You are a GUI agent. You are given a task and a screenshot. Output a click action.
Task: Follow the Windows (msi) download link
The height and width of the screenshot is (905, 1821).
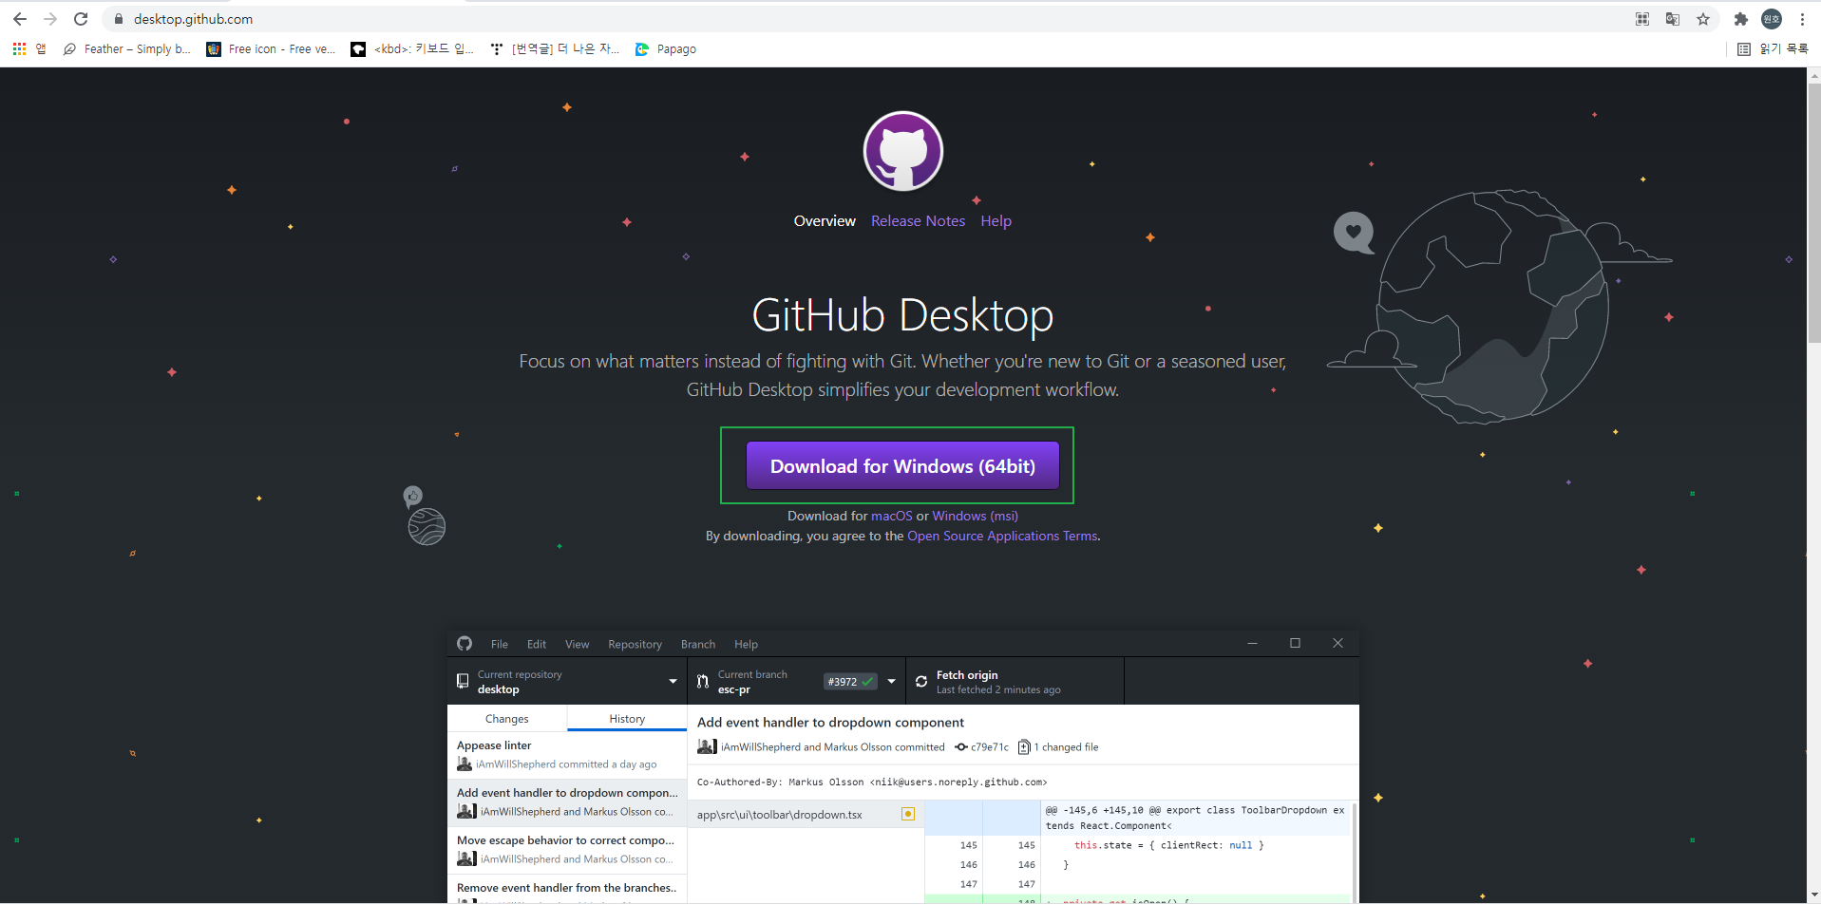tap(975, 517)
